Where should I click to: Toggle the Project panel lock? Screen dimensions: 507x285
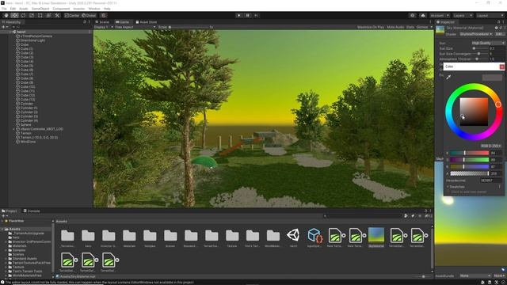pyautogui.click(x=425, y=211)
